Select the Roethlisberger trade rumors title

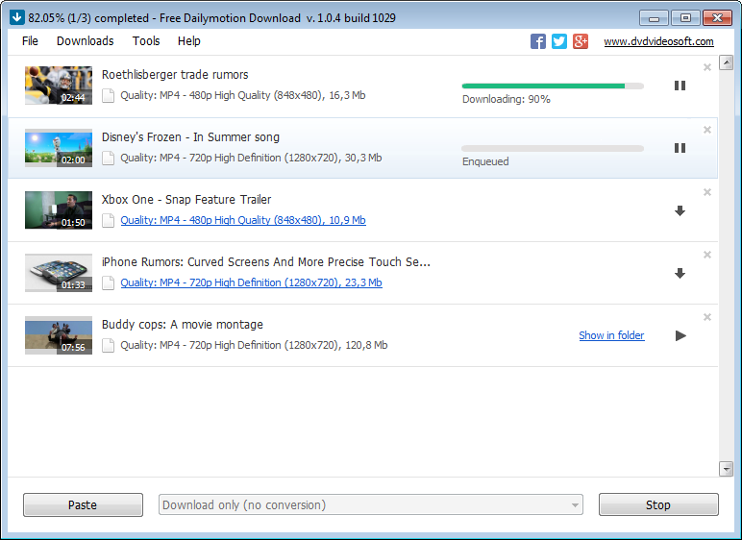point(175,75)
